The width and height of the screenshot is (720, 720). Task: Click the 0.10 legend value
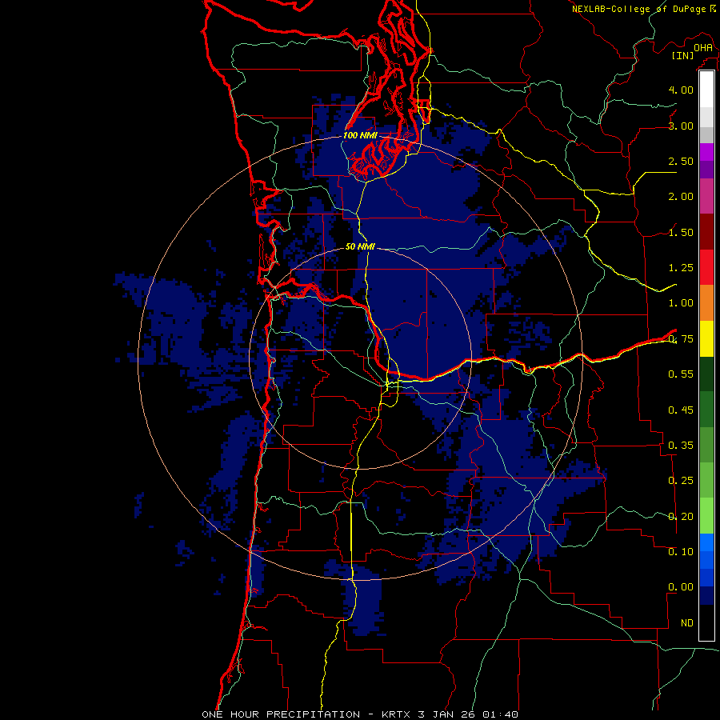point(681,552)
